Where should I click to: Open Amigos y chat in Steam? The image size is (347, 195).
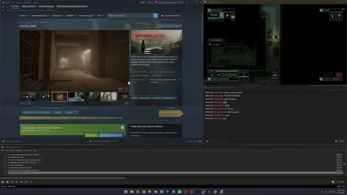(194, 141)
